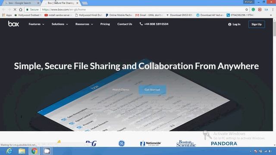Screen dimensions: 276x155
Task: Go to the browser home page
Action: pos(21,9)
